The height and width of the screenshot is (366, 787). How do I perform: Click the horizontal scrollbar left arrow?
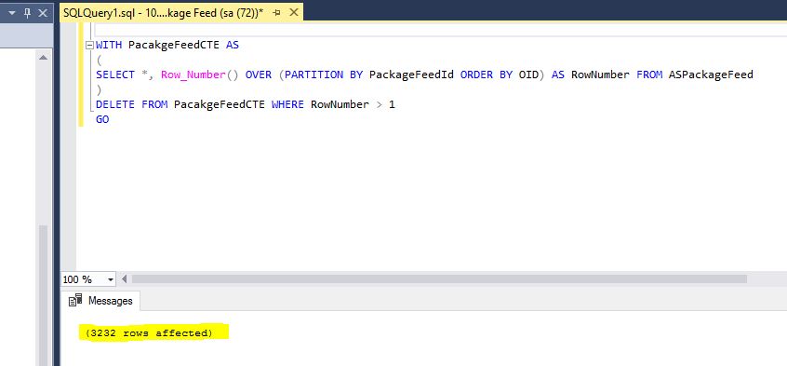[x=125, y=279]
